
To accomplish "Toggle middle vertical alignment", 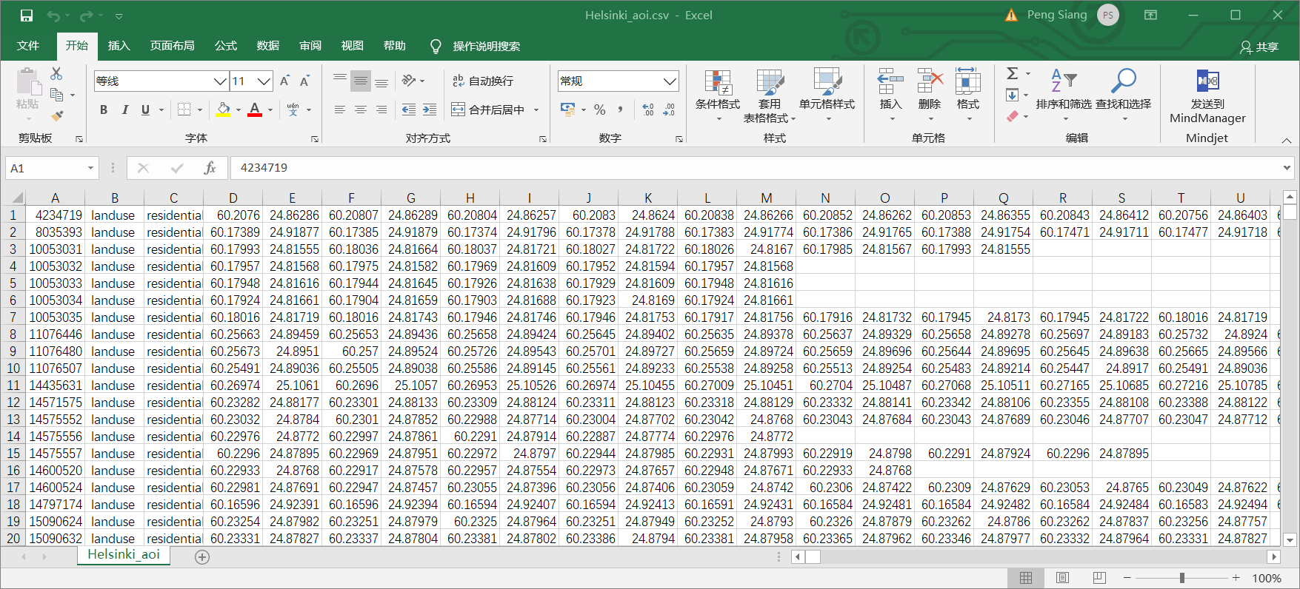I will [x=360, y=81].
